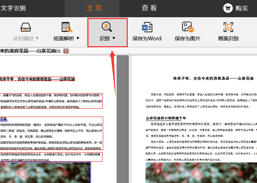
Task: Click the 识别 label text
Action: pyautogui.click(x=104, y=39)
